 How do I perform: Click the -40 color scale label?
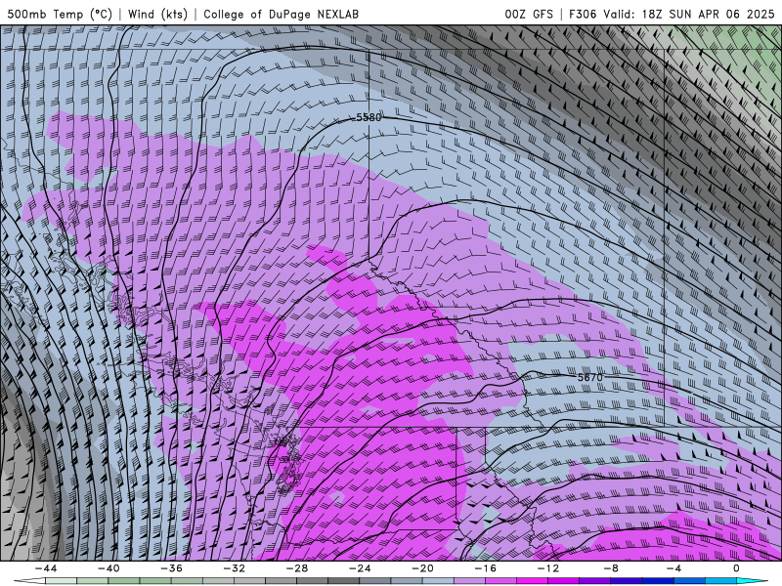109,568
